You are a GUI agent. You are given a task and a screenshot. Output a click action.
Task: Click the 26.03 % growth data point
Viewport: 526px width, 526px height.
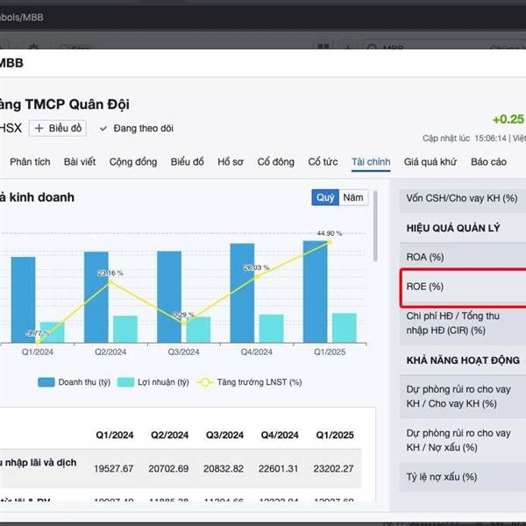(x=257, y=277)
